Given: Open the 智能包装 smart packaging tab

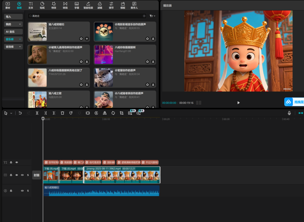Looking at the screenshot, I should 88,5.
